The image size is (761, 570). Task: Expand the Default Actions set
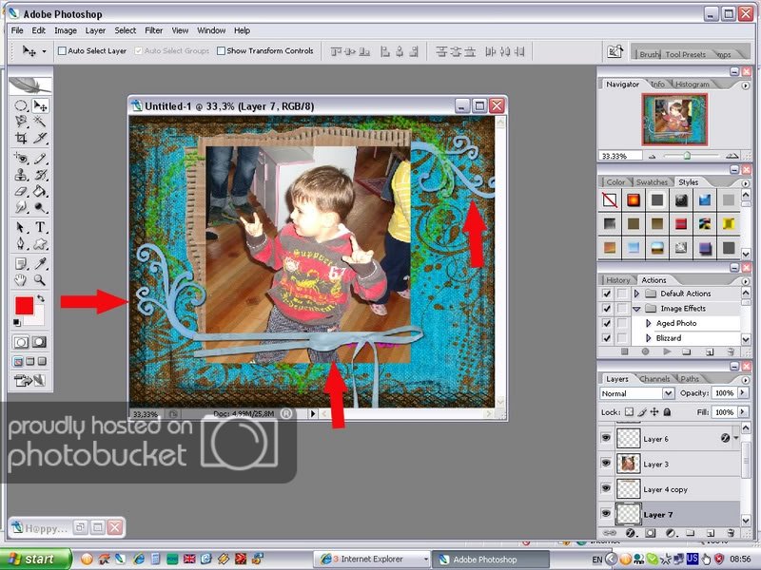pyautogui.click(x=636, y=294)
